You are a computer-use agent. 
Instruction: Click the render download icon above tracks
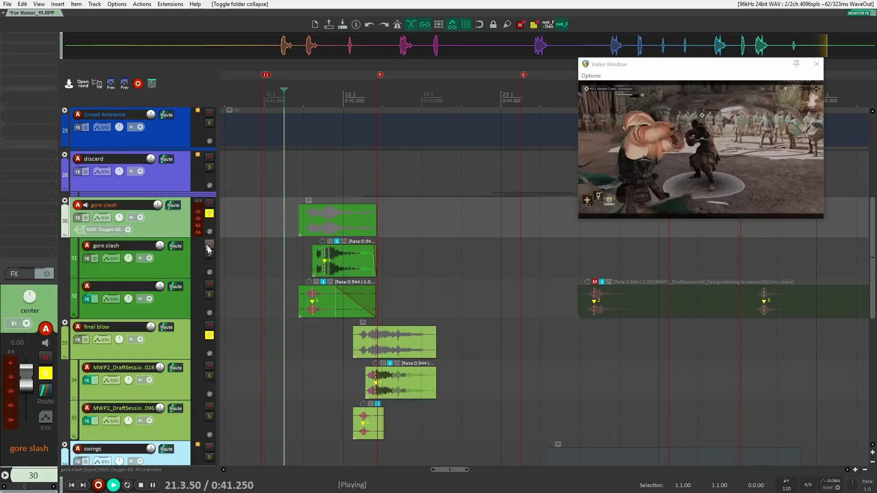tap(69, 84)
